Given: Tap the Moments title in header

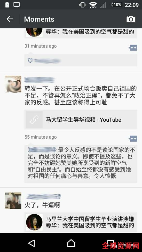Looking at the screenshot, I should click(39, 19).
